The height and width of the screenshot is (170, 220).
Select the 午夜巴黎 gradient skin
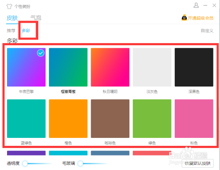click(x=26, y=67)
